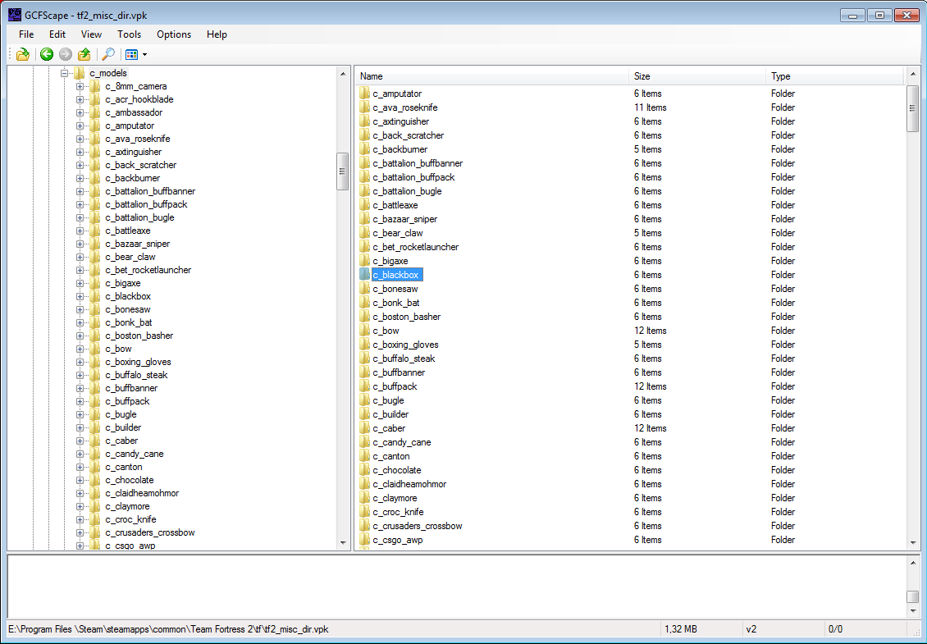Image resolution: width=927 pixels, height=644 pixels.
Task: Click c_battalion_bugle folder icon in file list
Action: coord(364,191)
